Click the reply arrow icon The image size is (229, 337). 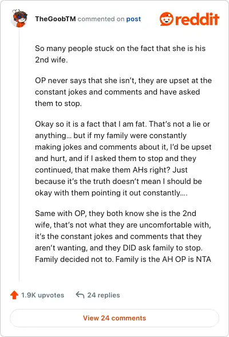(80, 295)
